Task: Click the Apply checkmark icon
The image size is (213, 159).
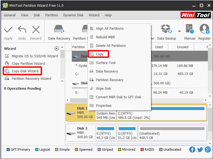Action: point(8,29)
